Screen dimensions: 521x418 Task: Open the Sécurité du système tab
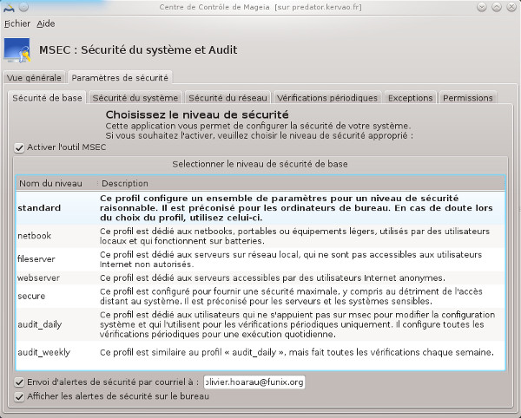click(135, 98)
